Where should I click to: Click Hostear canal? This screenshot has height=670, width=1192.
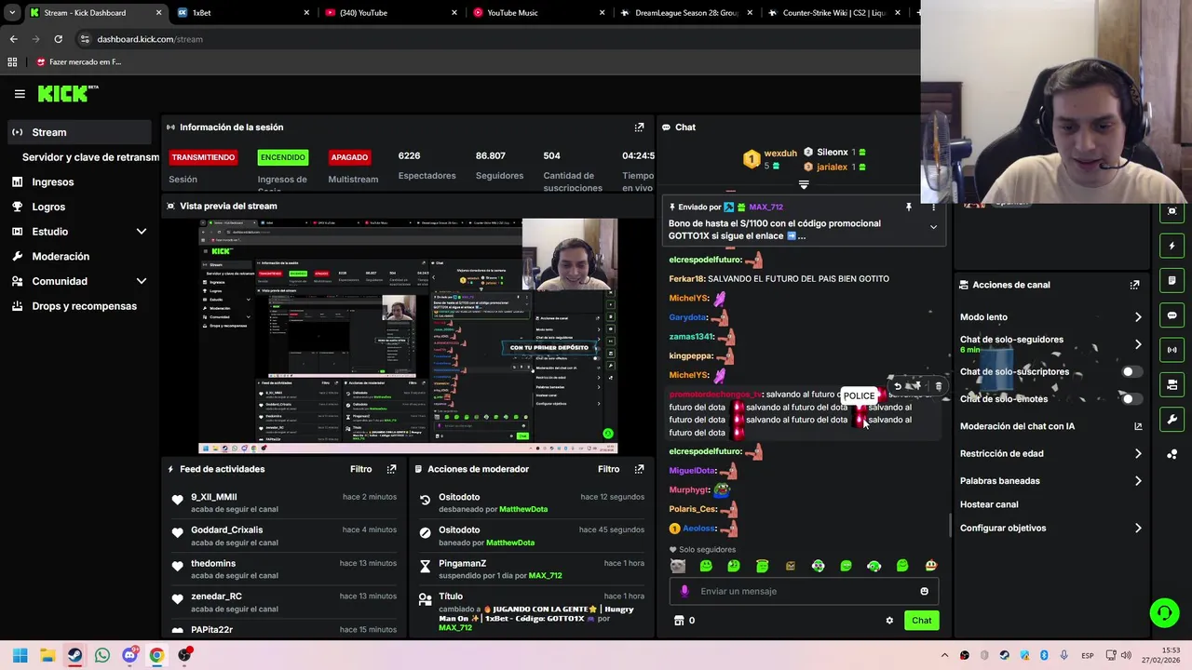[x=989, y=504]
